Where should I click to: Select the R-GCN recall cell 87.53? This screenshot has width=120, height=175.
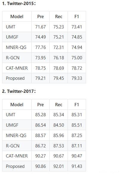pos(59,146)
